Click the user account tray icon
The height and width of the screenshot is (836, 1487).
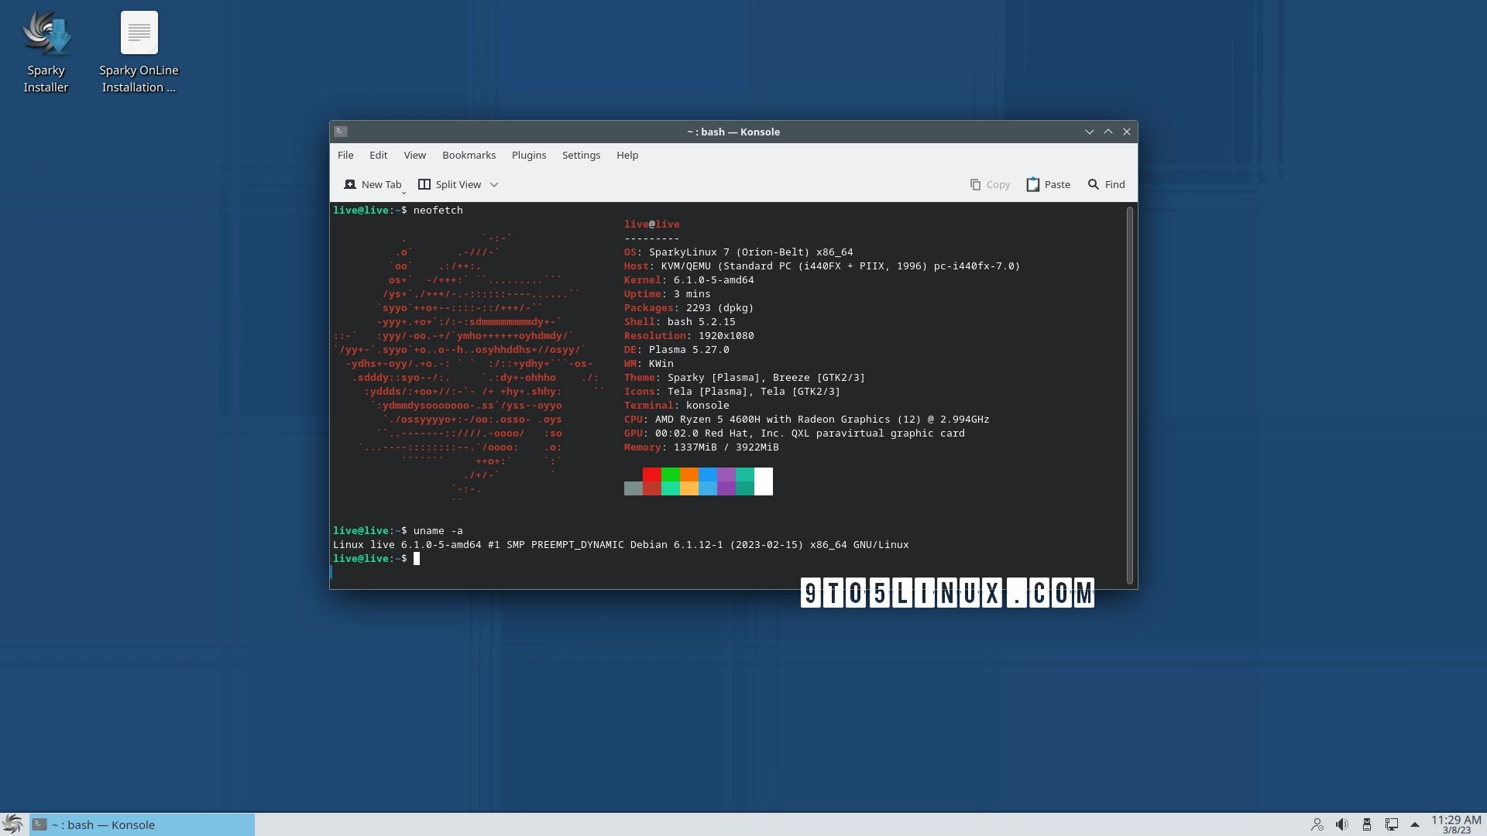coord(1317,824)
